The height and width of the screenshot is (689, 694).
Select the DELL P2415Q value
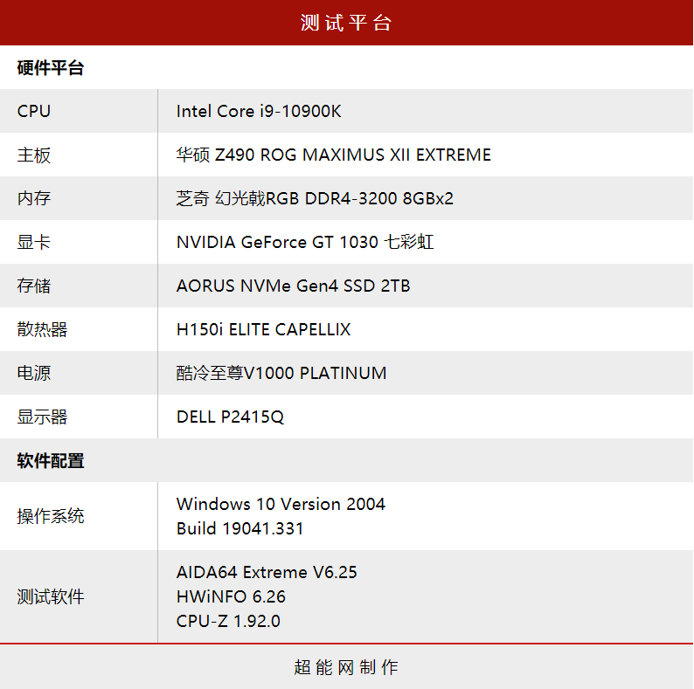230,417
